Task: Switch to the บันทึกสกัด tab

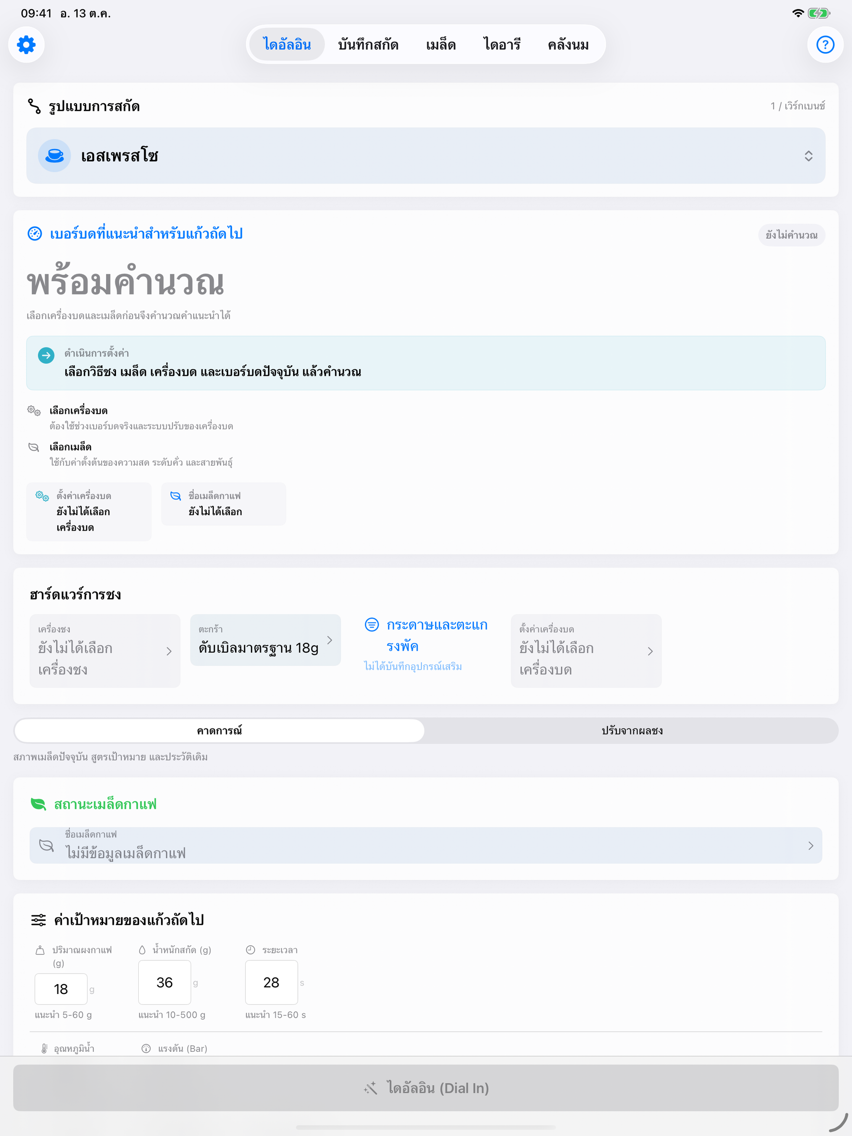Action: click(x=368, y=44)
